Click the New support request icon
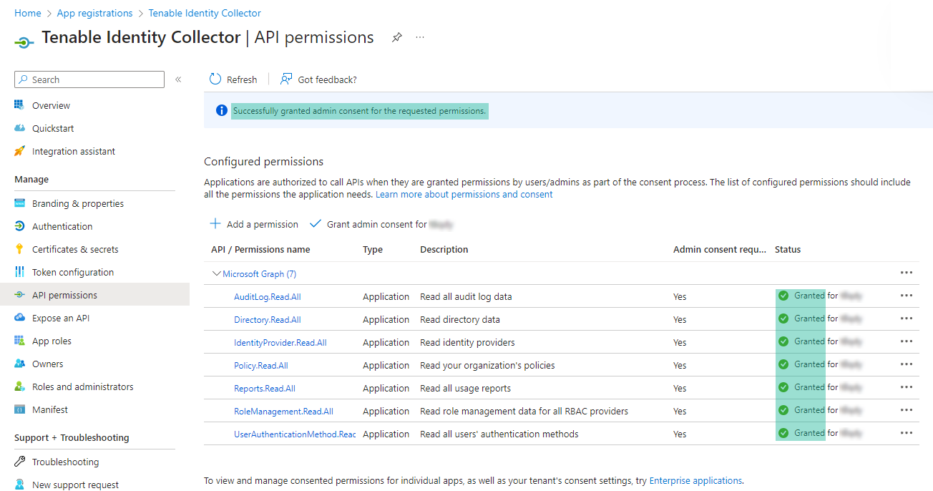This screenshot has width=933, height=491. (x=19, y=485)
